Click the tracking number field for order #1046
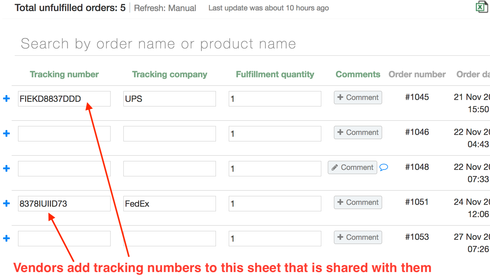The width and height of the screenshot is (490, 276). (x=64, y=134)
